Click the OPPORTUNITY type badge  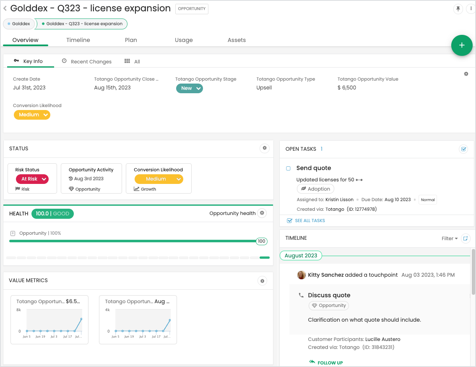tap(192, 9)
